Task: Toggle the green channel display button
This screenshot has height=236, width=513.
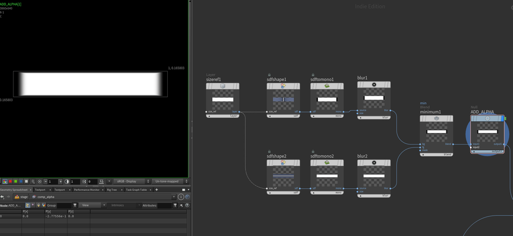Action: click(16, 181)
